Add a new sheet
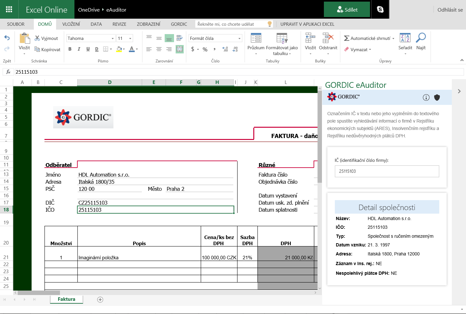The height and width of the screenshot is (314, 466). tap(100, 300)
